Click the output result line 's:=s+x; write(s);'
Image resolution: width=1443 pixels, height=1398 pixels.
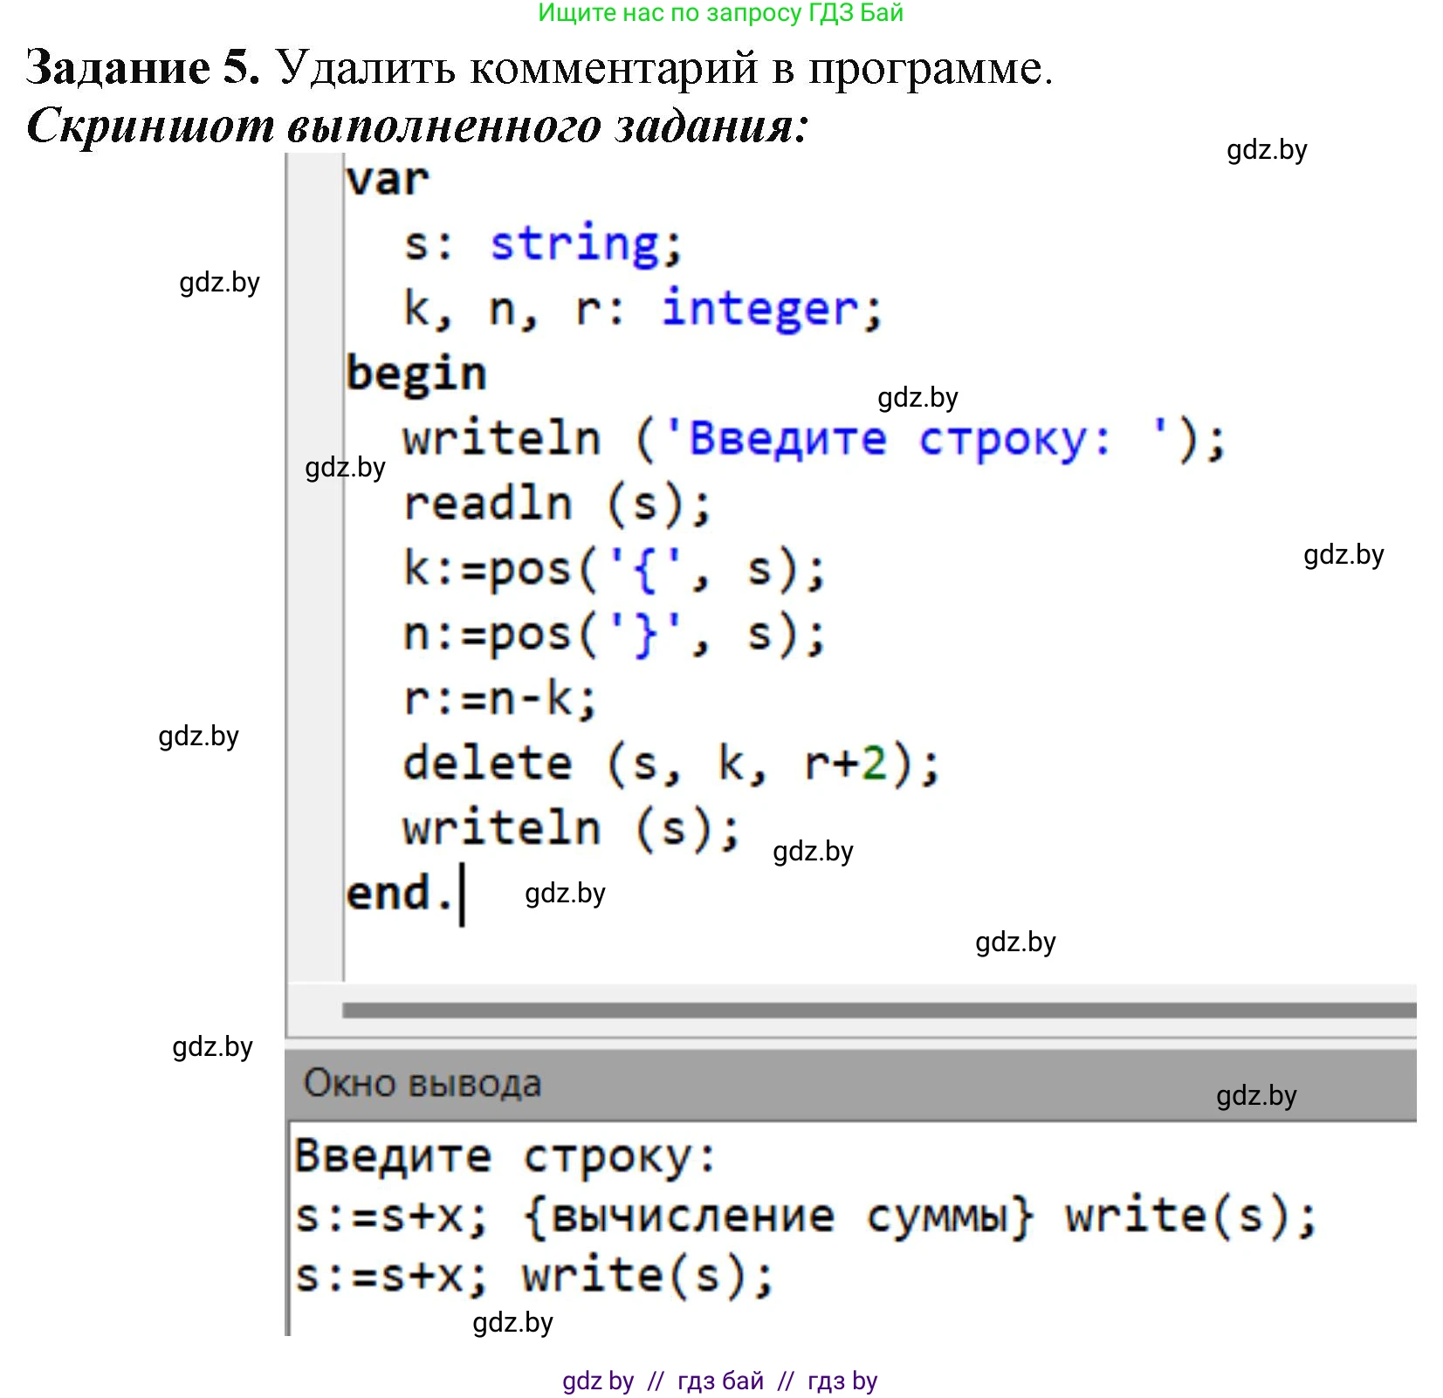tap(533, 1276)
